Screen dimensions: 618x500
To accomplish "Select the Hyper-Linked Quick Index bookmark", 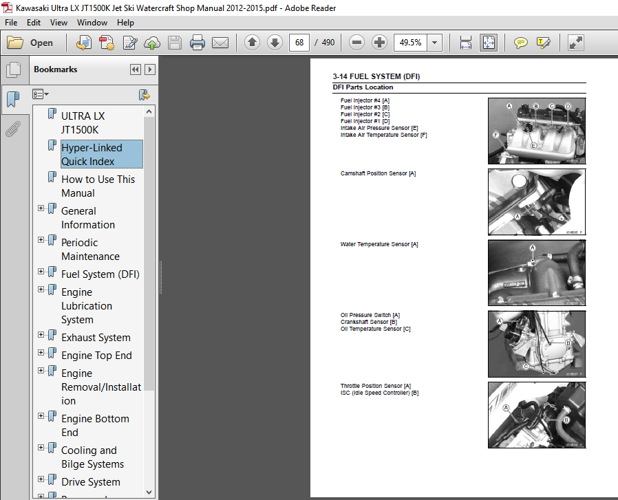I will pos(102,155).
